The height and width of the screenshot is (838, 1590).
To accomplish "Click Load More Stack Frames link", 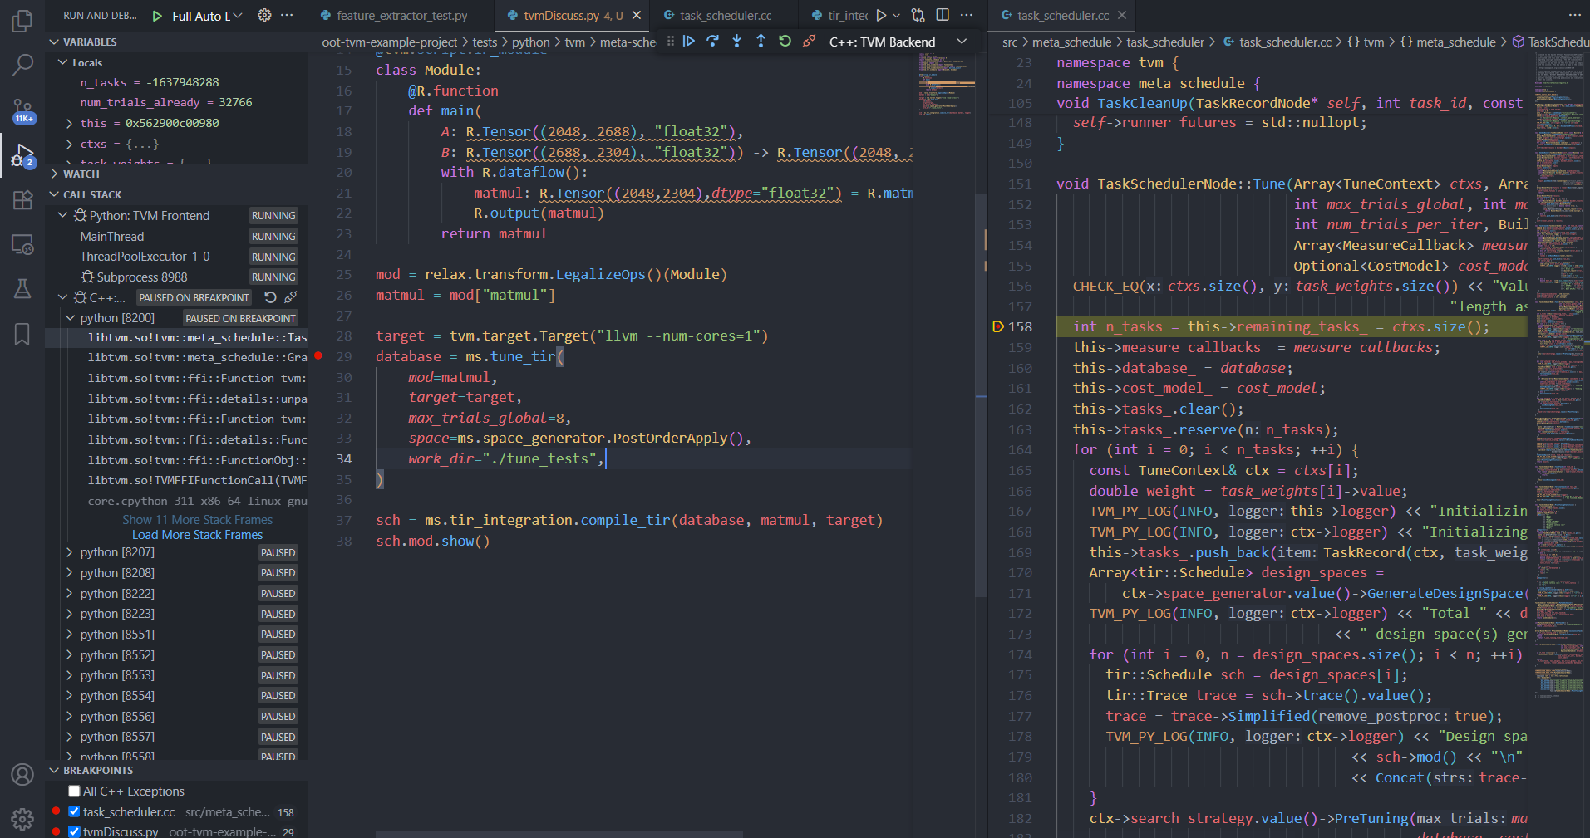I will tap(197, 536).
